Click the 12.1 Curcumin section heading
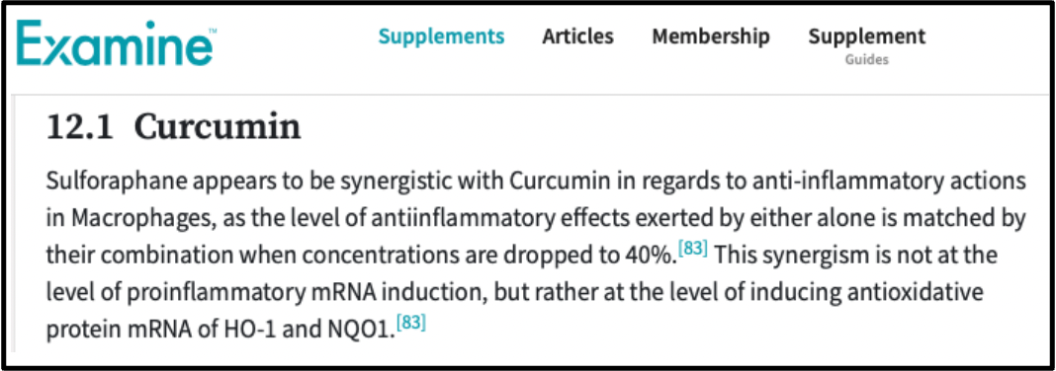Screen dimensions: 1056x371 pos(174,127)
